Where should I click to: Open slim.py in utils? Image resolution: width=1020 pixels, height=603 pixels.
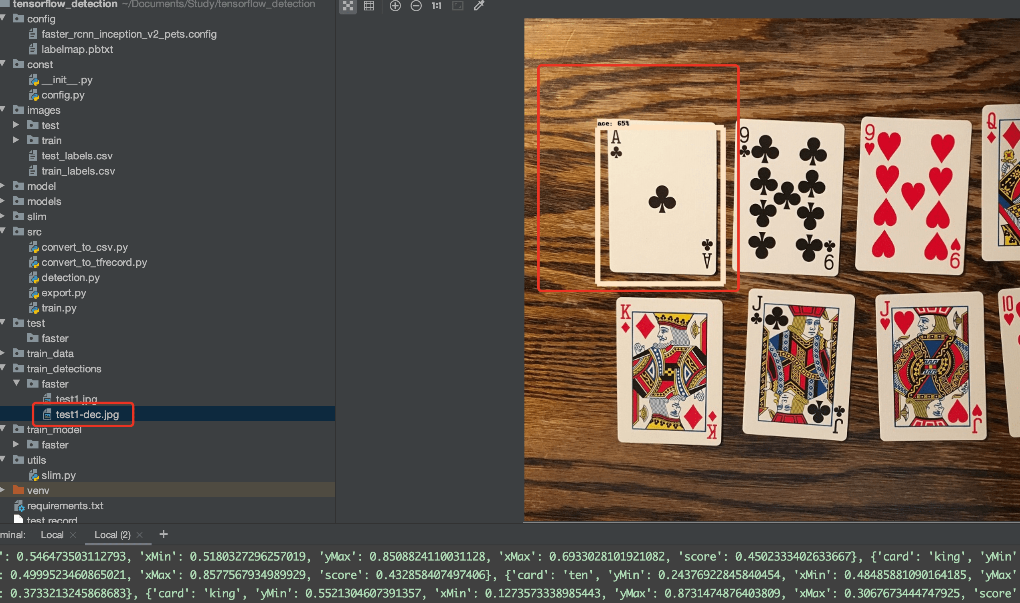pos(58,475)
